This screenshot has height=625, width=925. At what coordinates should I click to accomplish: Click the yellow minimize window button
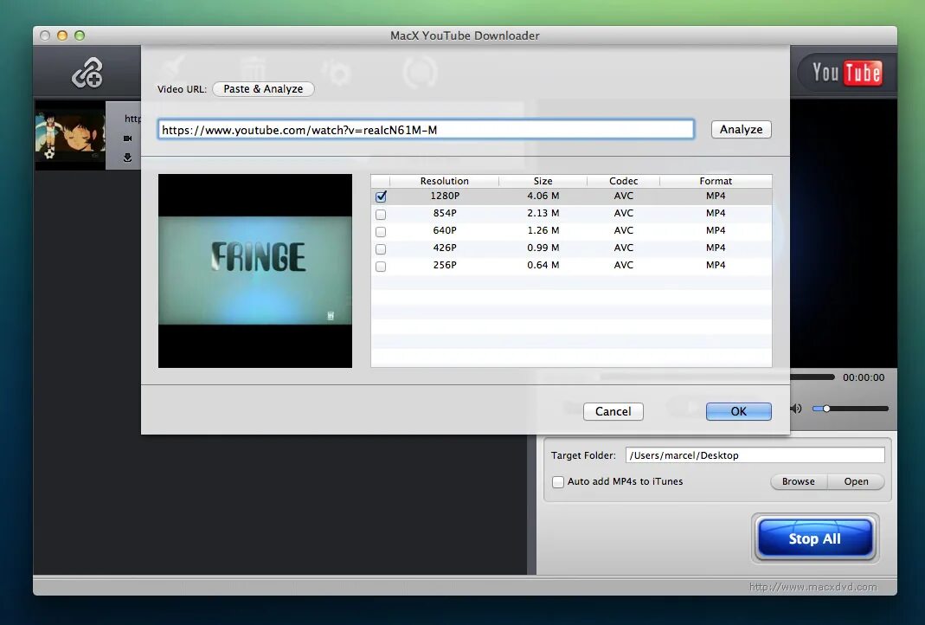click(62, 35)
